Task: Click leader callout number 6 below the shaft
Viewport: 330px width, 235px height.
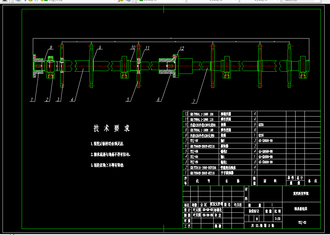Action: pyautogui.click(x=158, y=99)
